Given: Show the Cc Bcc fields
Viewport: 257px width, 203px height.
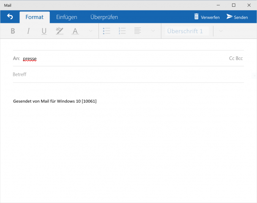Looking at the screenshot, I should (236, 58).
